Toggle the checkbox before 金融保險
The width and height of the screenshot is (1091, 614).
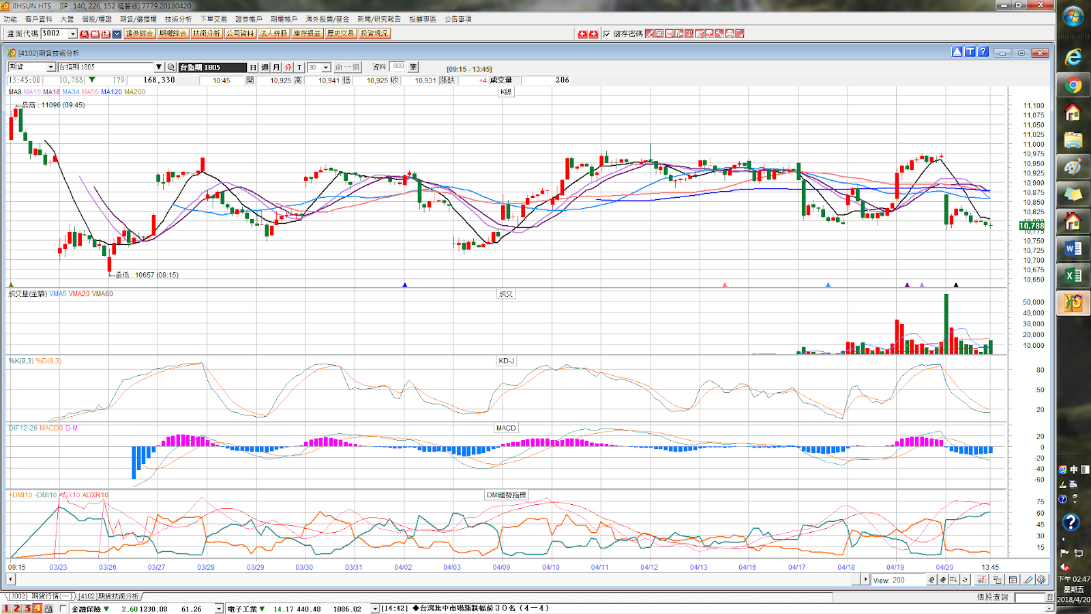[x=63, y=609]
